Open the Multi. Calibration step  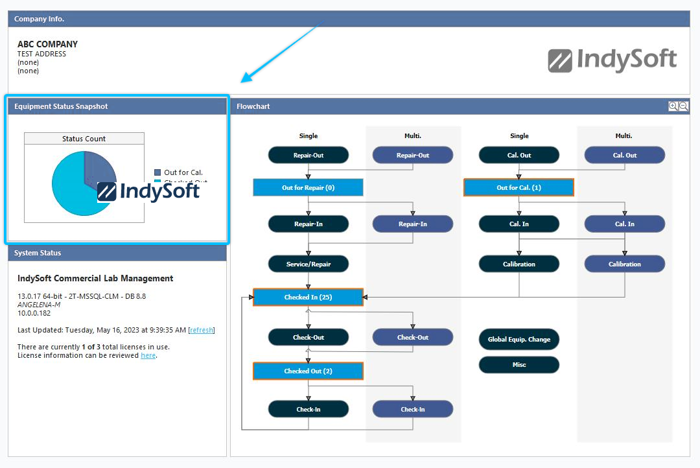point(625,264)
